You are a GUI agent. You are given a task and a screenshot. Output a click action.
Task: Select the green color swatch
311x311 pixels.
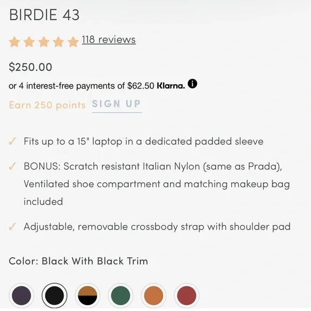pos(121,295)
